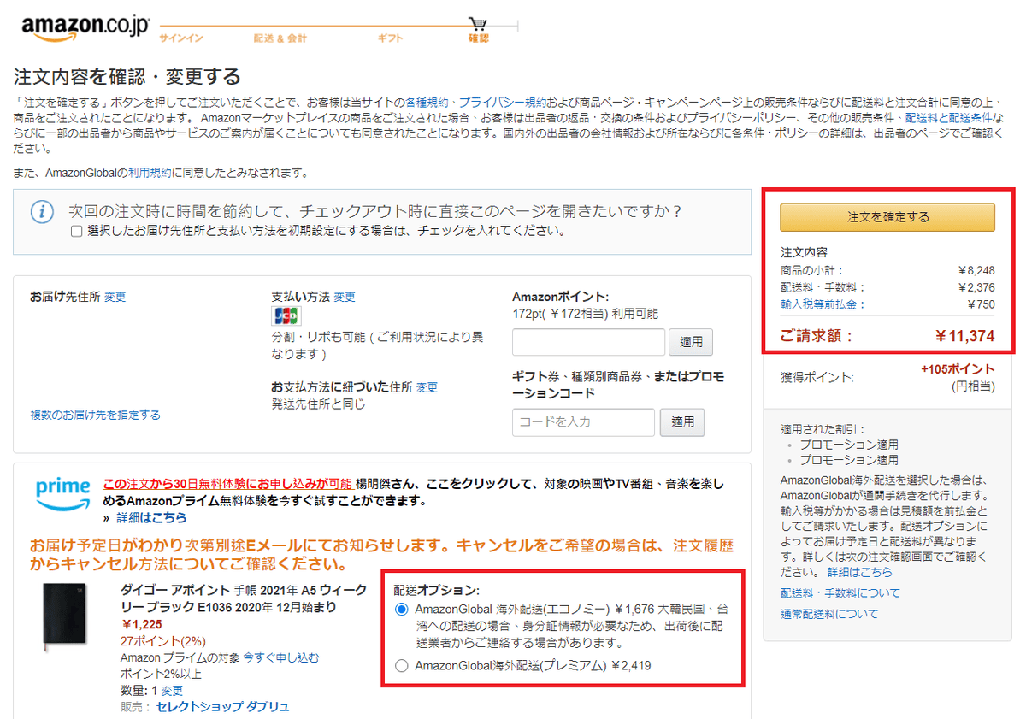Screen dimensions: 1026x719
Task: Open 輸入税等前払金 details link
Action: (823, 304)
